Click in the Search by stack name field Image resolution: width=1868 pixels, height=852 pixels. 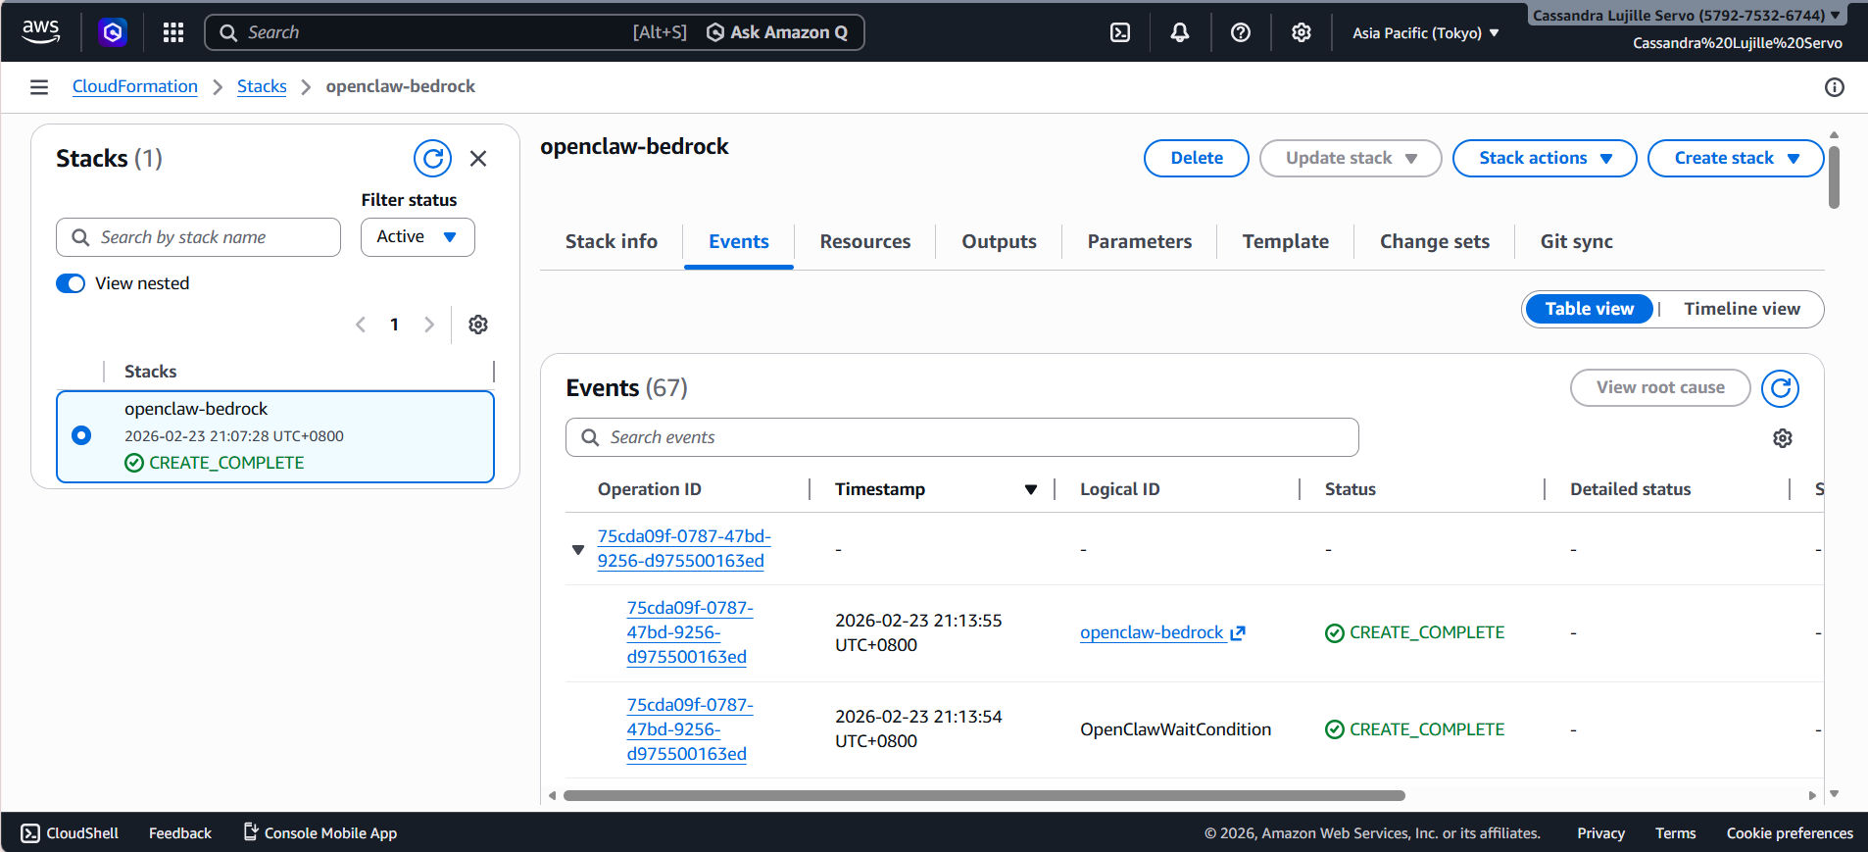click(x=198, y=237)
